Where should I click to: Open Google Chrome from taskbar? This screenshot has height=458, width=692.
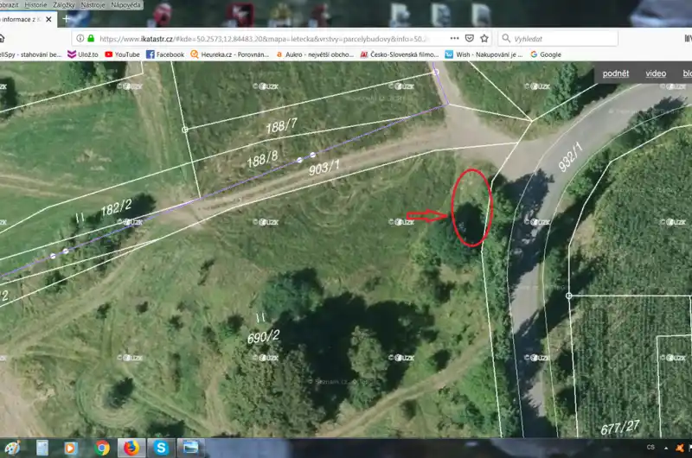102,448
